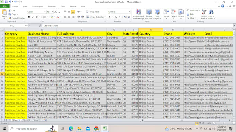Select the Sheet2 worksheet tab

coord(26,120)
